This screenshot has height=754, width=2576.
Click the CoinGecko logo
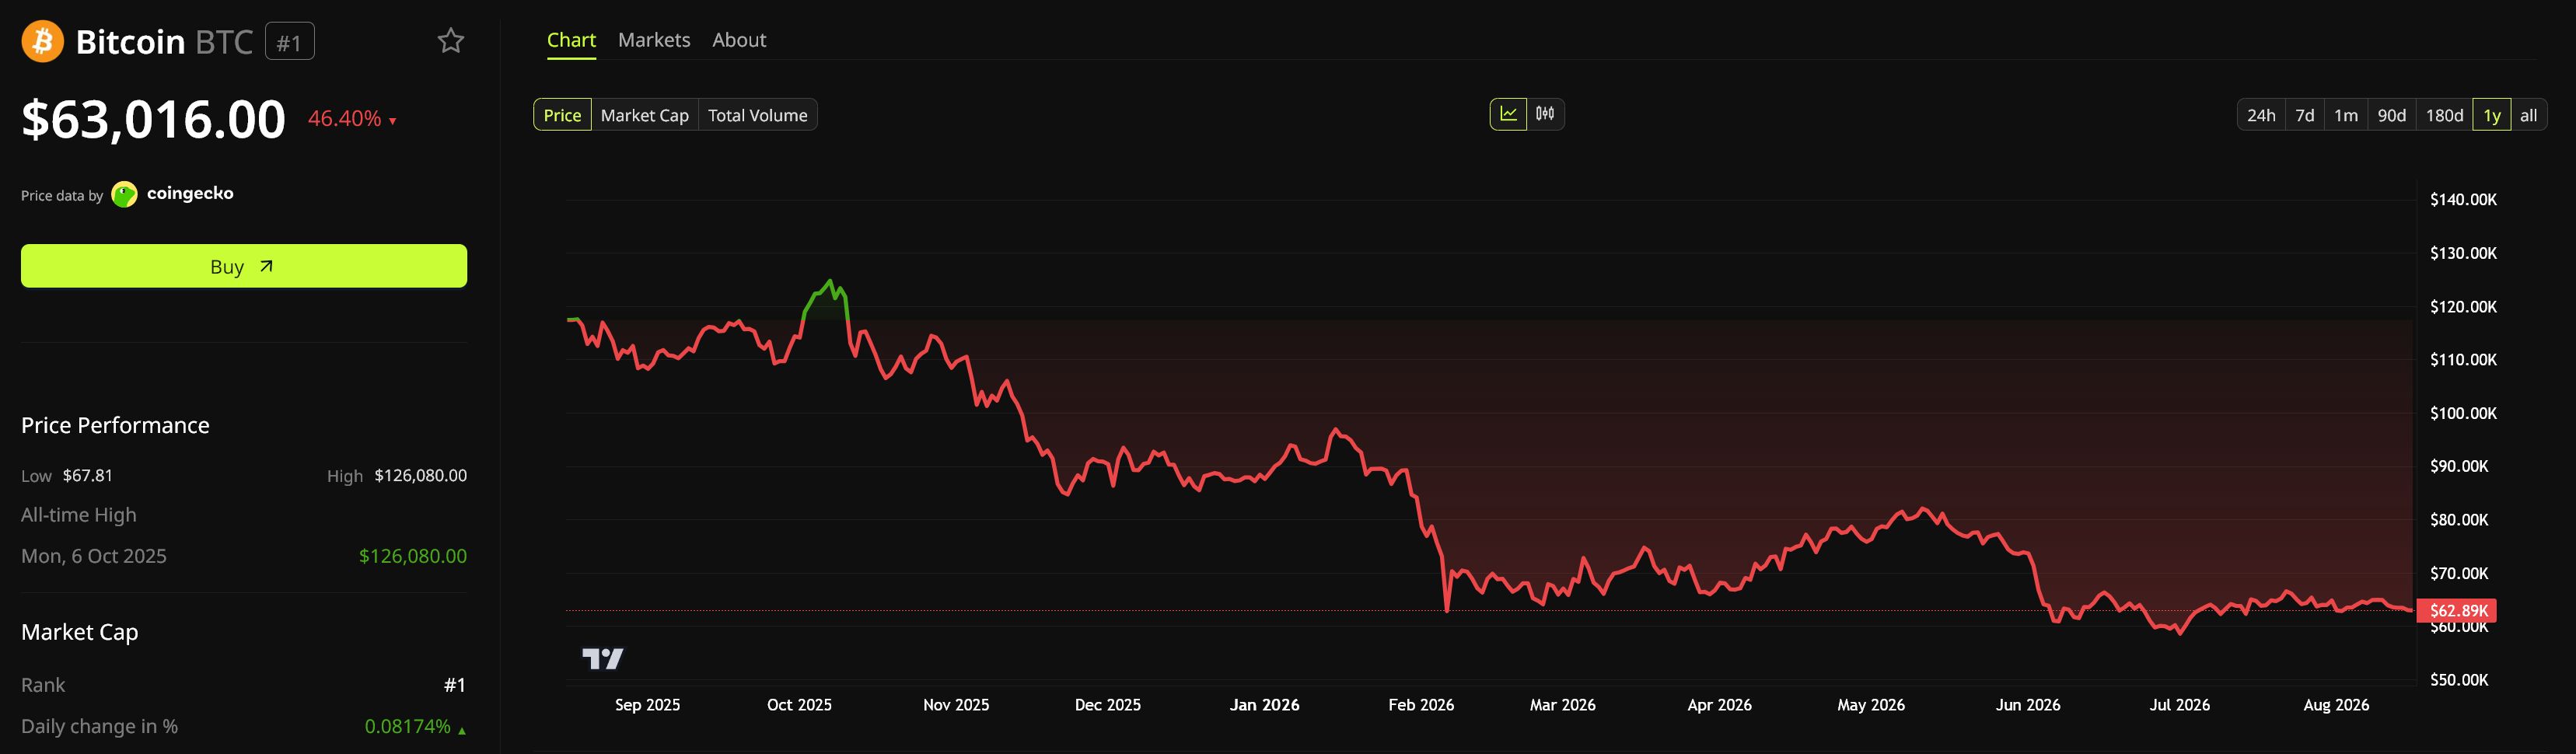[x=125, y=194]
